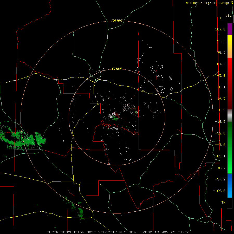Click the [KT] units label

click(x=222, y=18)
